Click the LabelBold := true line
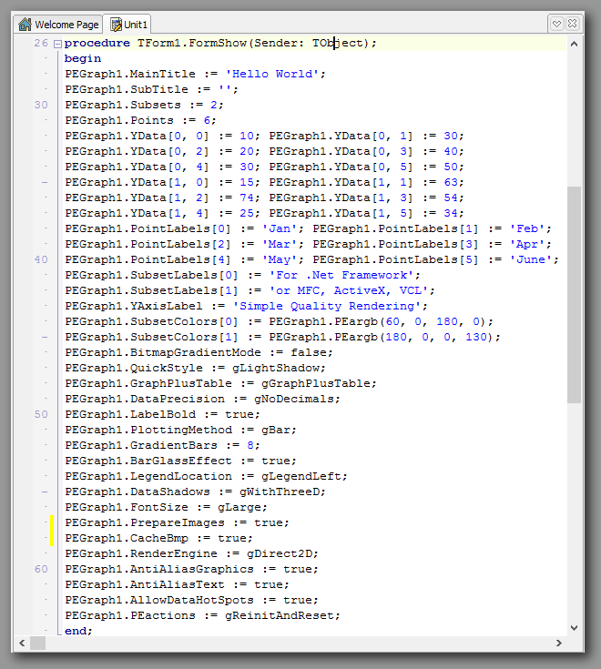The image size is (601, 669). [162, 414]
